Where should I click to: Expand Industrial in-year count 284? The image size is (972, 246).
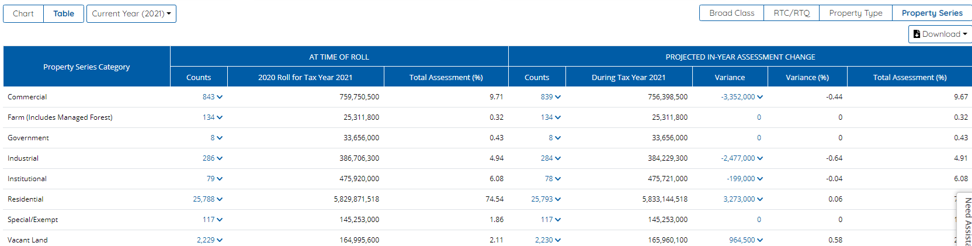551,158
